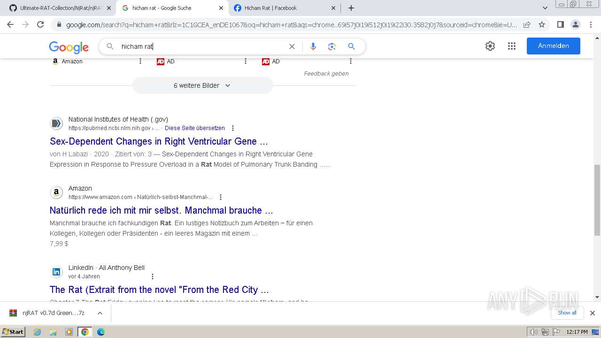Open Chrome from the taskbar
The image size is (601, 338).
click(85, 332)
